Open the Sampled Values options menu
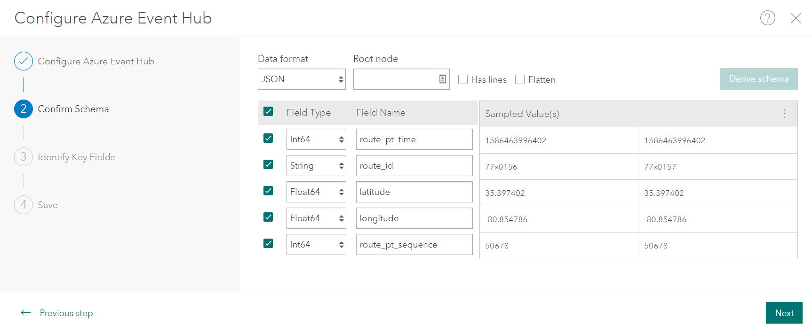 784,114
